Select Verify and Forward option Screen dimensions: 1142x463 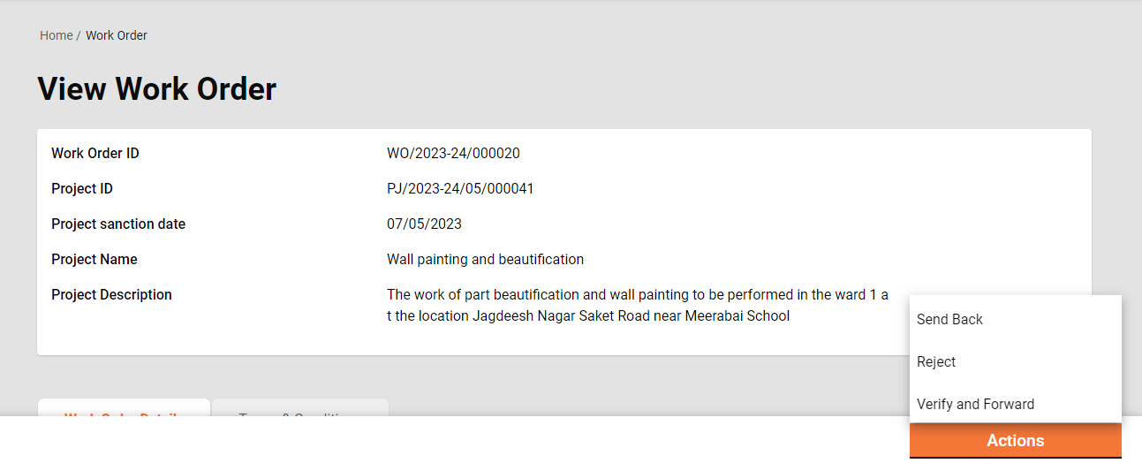(975, 405)
